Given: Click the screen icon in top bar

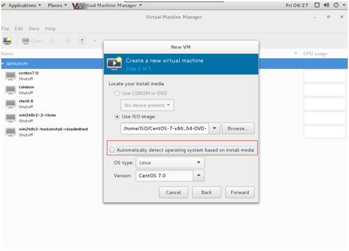Looking at the screenshot, I should 317,5.
